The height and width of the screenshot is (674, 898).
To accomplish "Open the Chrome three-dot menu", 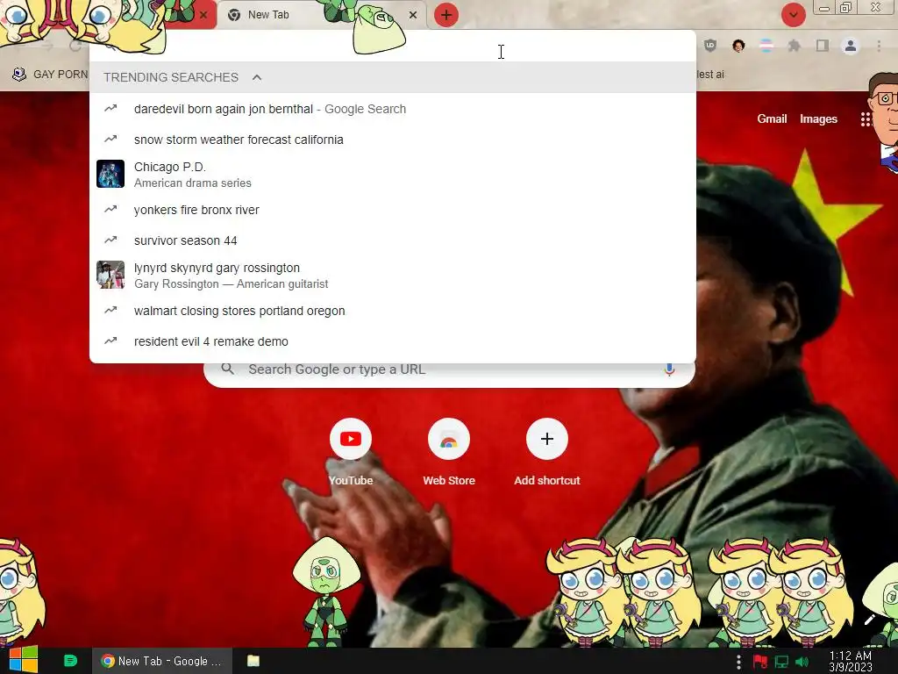I will [879, 46].
